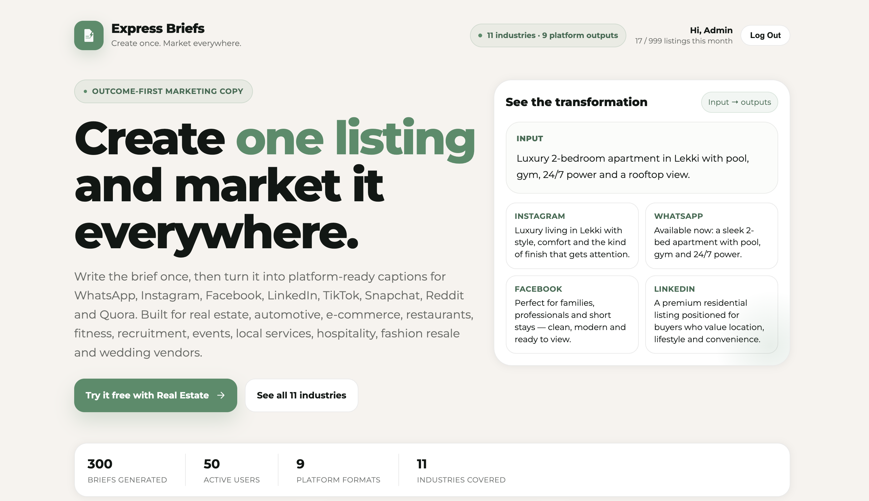Click the 50 Active Users stat
Image resolution: width=869 pixels, height=501 pixels.
pos(231,470)
